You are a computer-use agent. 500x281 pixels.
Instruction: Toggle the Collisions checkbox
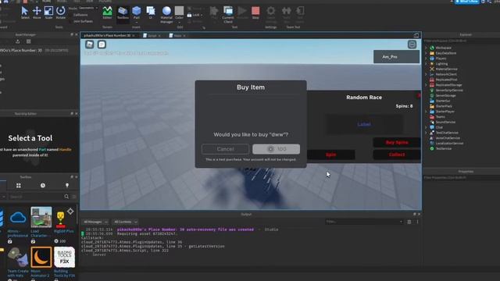click(78, 15)
